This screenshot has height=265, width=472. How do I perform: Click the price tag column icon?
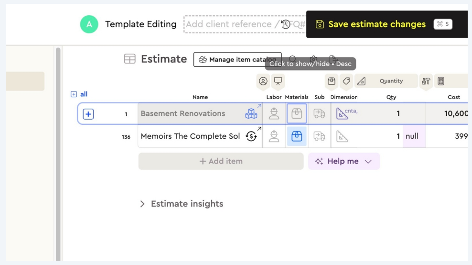pos(346,81)
